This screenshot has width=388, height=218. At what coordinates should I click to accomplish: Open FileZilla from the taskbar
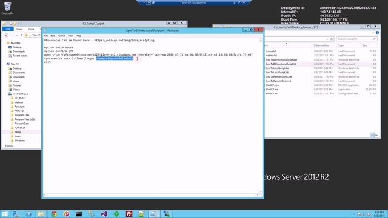(x=129, y=214)
